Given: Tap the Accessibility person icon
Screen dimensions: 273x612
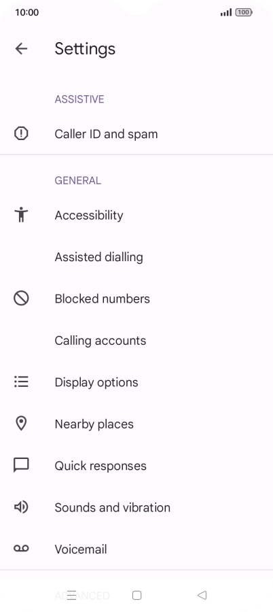Looking at the screenshot, I should click(x=21, y=215).
